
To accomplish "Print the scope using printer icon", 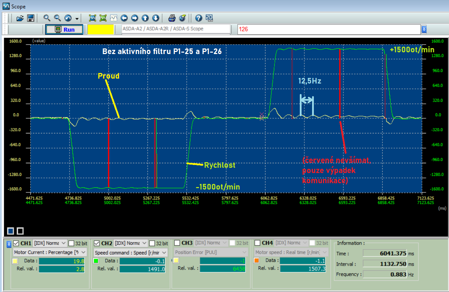I will point(172,18).
